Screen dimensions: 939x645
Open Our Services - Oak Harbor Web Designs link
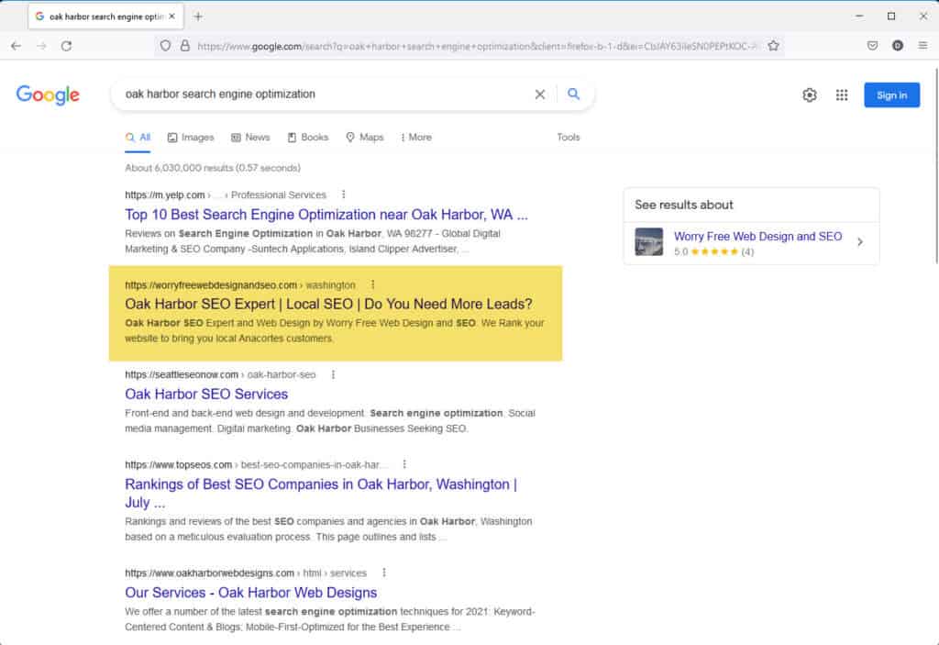click(x=251, y=593)
